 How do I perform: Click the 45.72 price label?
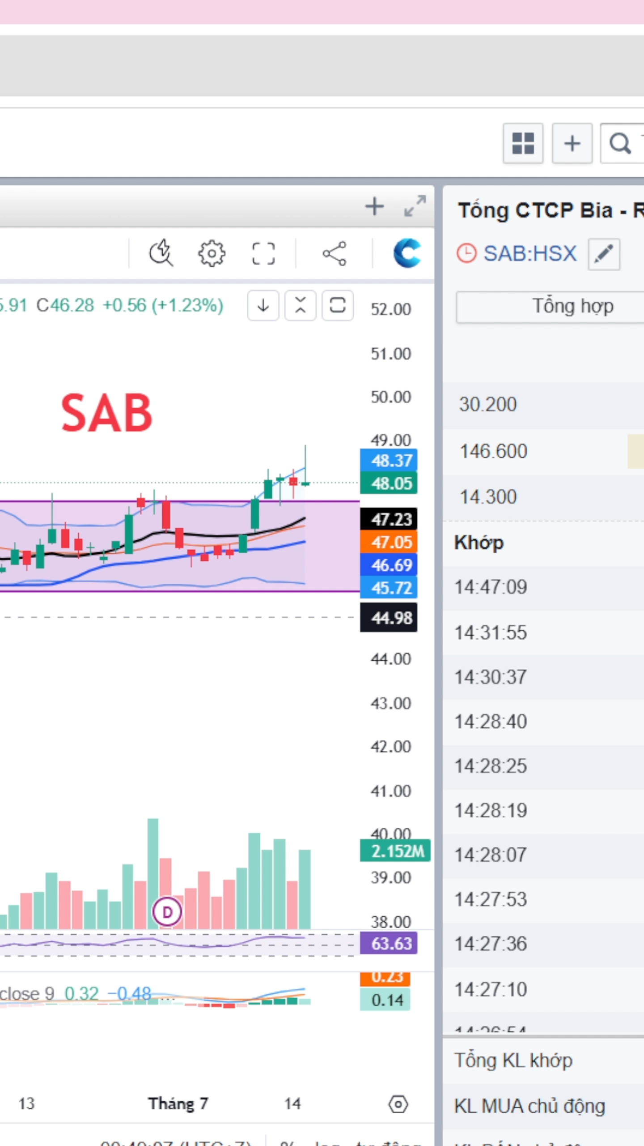(389, 588)
